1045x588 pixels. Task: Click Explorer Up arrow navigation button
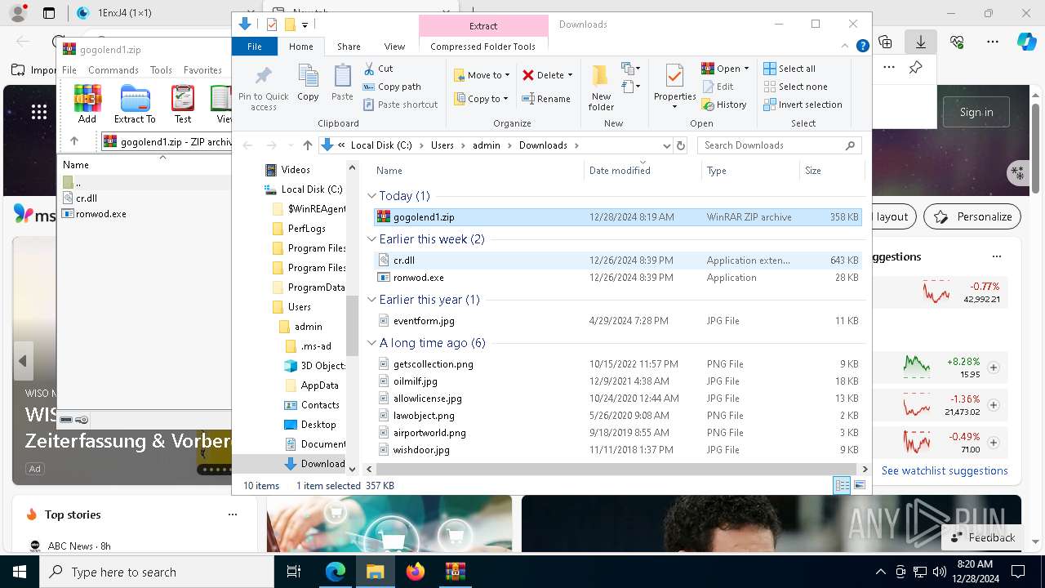coord(307,145)
